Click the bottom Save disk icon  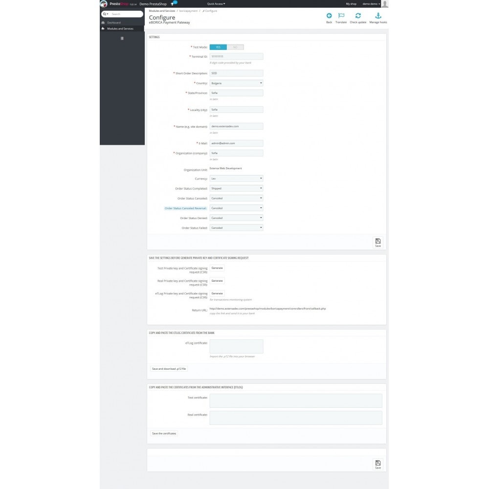click(x=378, y=464)
